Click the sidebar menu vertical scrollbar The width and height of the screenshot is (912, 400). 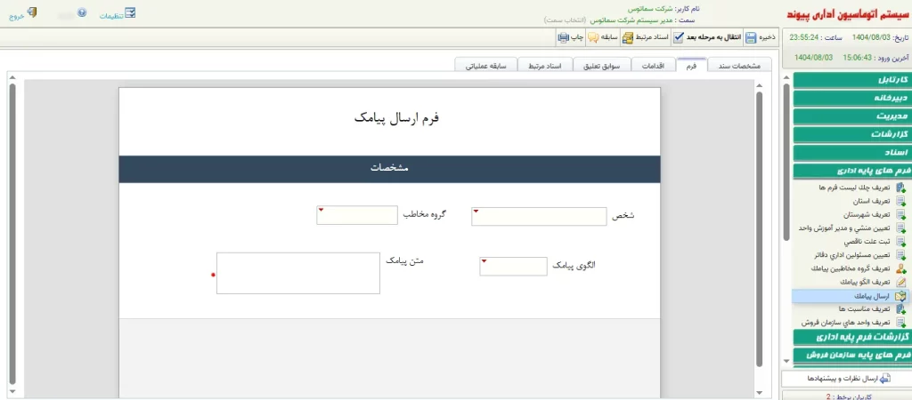[787, 162]
